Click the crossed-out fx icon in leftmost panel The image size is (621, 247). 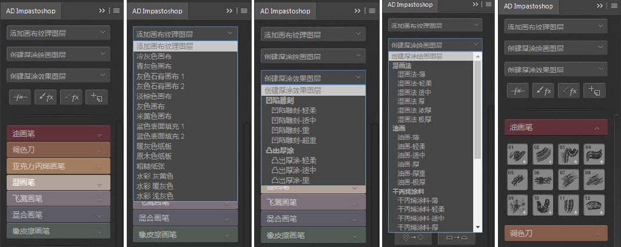(x=20, y=97)
